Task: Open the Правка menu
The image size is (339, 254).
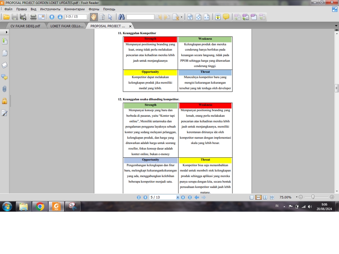Action: [22, 9]
